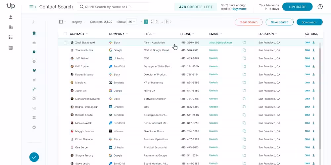This screenshot has height=165, width=331.
Task: Click CRM action for Jeff Weiner
Action: coord(307,58)
